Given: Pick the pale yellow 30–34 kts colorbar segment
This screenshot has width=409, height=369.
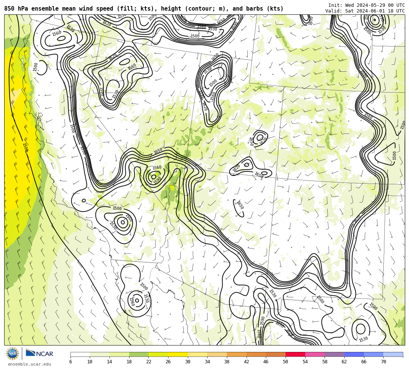Looking at the screenshot, I should pyautogui.click(x=197, y=354).
